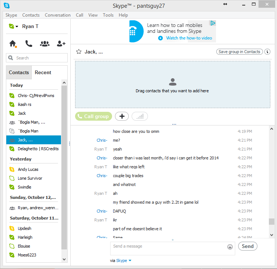The image size is (277, 269).
Task: Click the plus add button
Action: (x=122, y=116)
